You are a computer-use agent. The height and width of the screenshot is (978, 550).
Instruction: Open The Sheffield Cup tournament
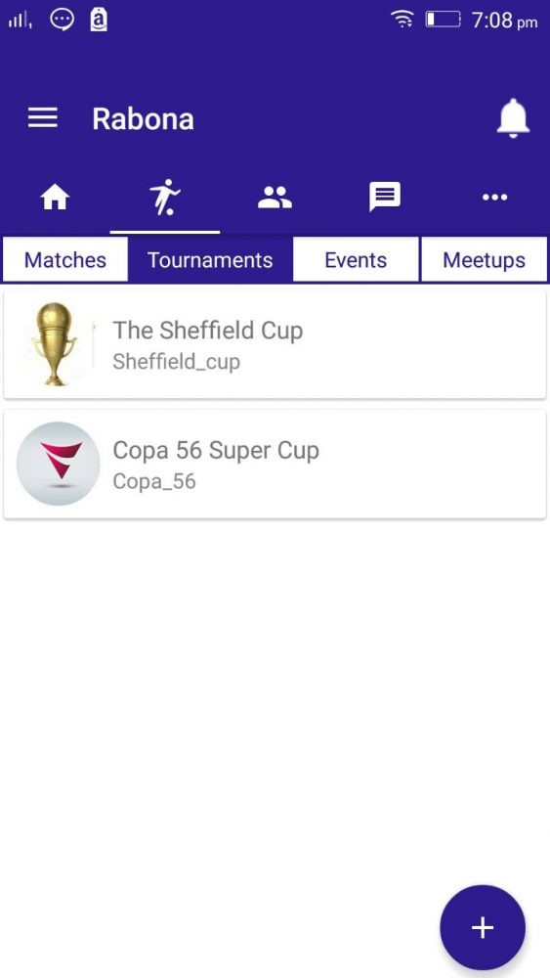tap(275, 343)
